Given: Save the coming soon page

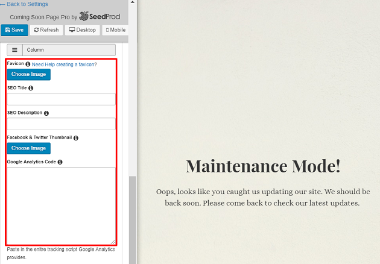Looking at the screenshot, I should [x=14, y=30].
